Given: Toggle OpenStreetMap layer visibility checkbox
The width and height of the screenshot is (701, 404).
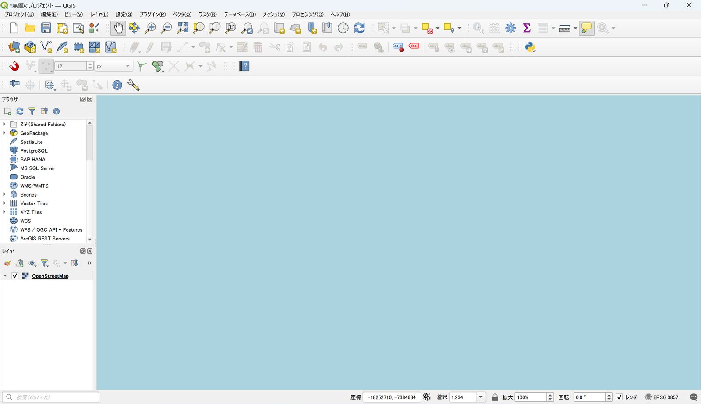Looking at the screenshot, I should click(15, 276).
